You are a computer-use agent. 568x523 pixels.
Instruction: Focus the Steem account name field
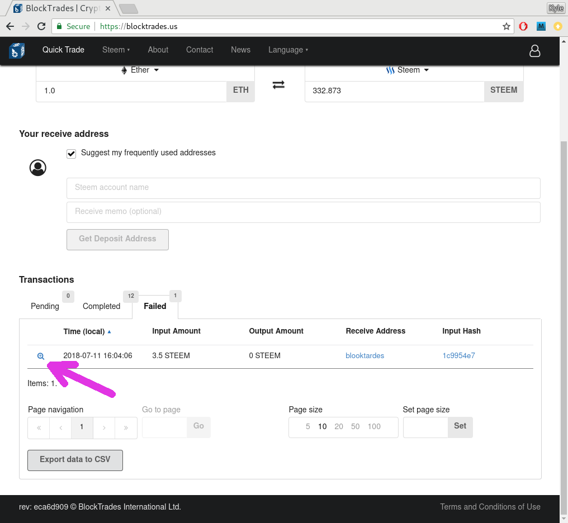click(304, 188)
